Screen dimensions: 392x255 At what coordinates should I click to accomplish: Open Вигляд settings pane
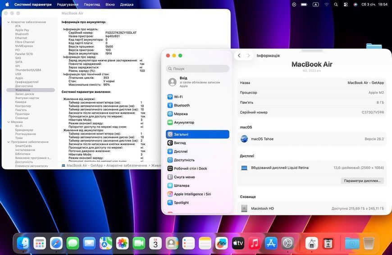pyautogui.click(x=197, y=143)
